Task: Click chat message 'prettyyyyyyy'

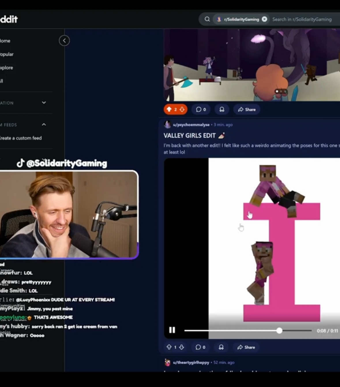Action: pos(36,282)
